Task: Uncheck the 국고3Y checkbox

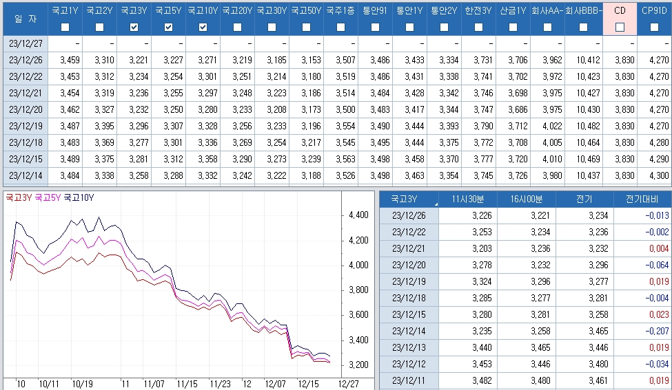Action: (134, 28)
